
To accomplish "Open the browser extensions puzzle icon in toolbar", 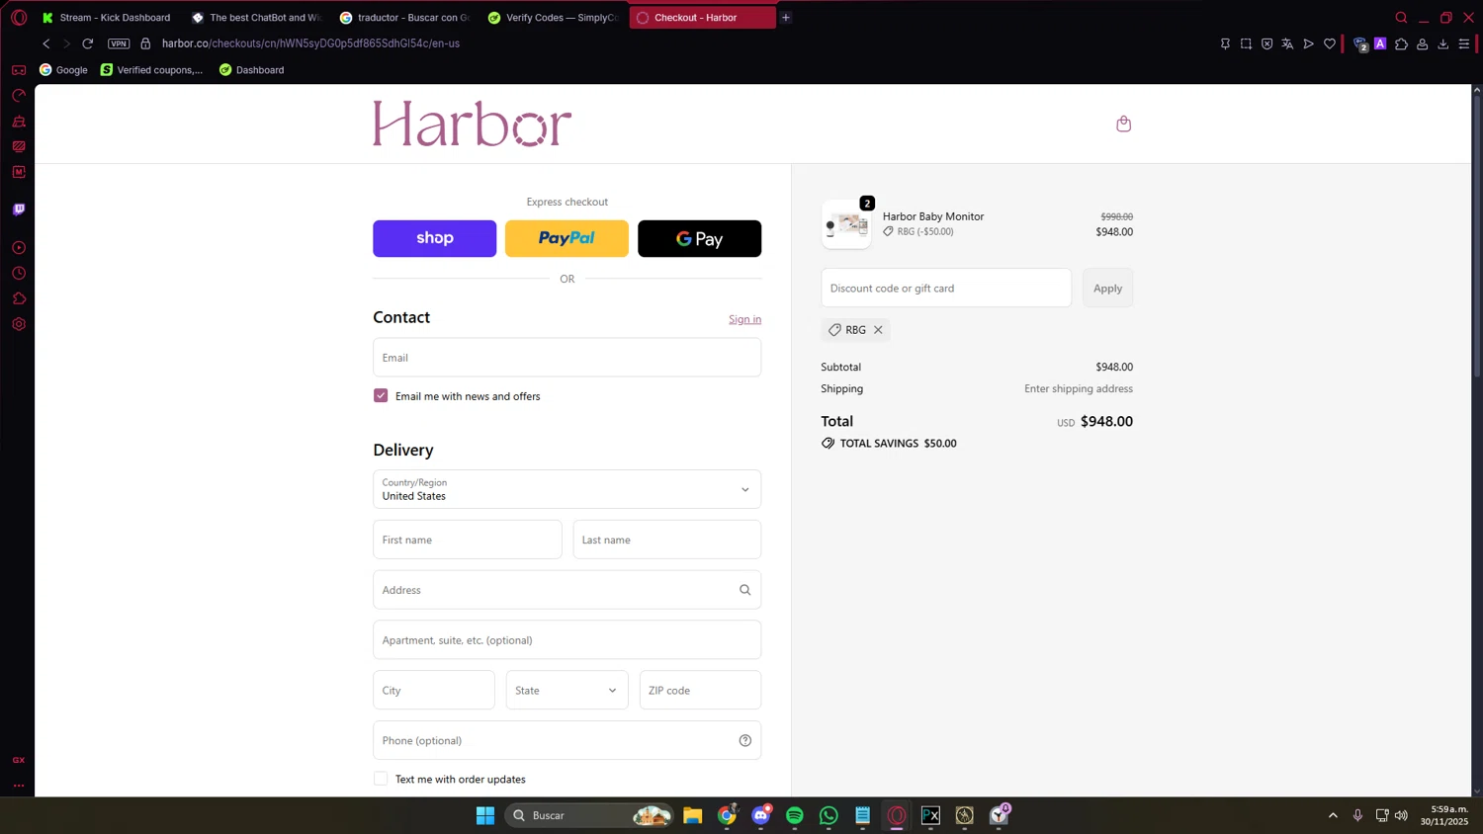I will click(x=1402, y=43).
